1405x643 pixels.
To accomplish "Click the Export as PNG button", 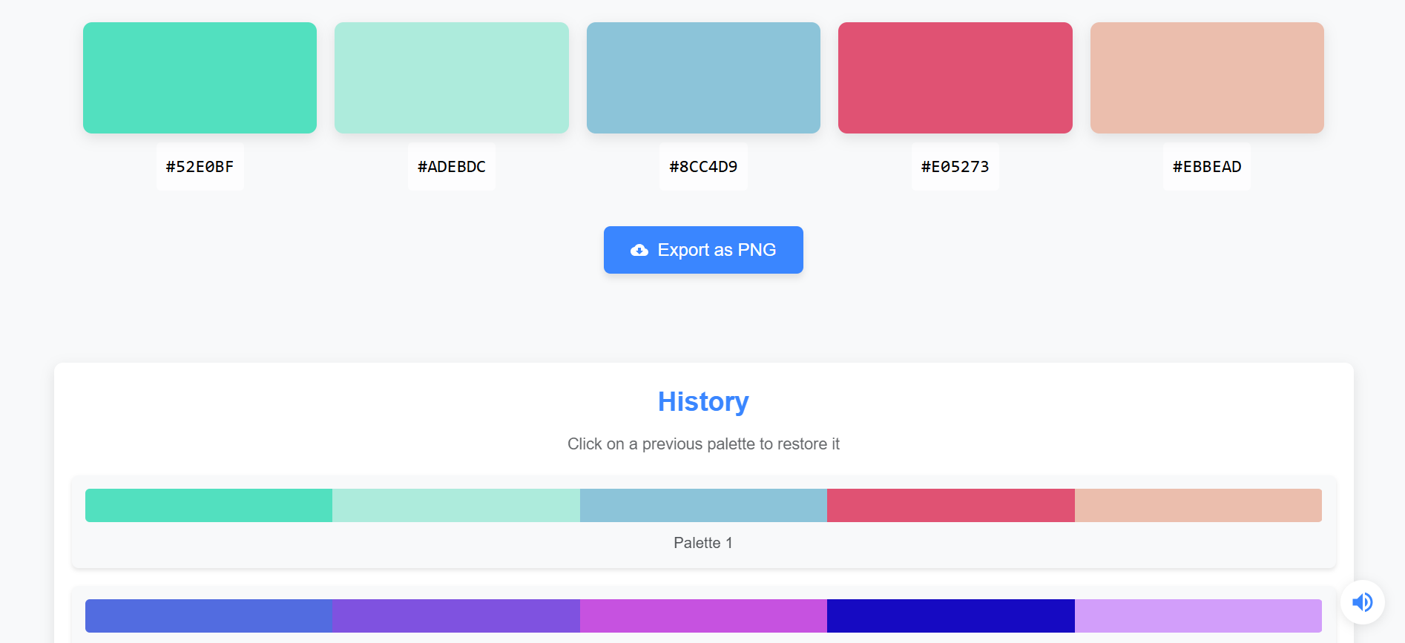I will (703, 250).
